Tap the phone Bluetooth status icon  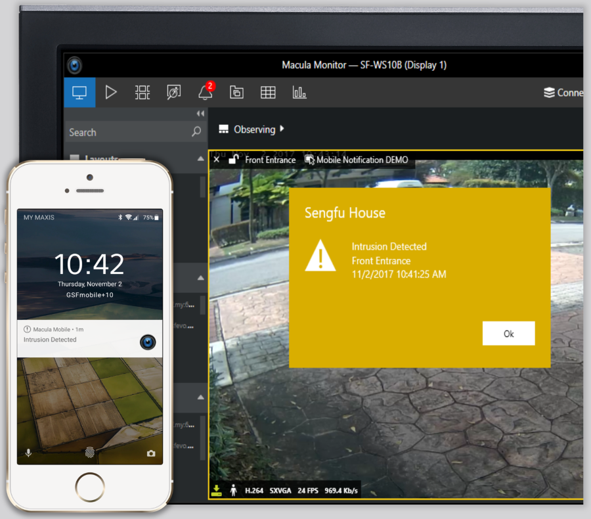120,217
